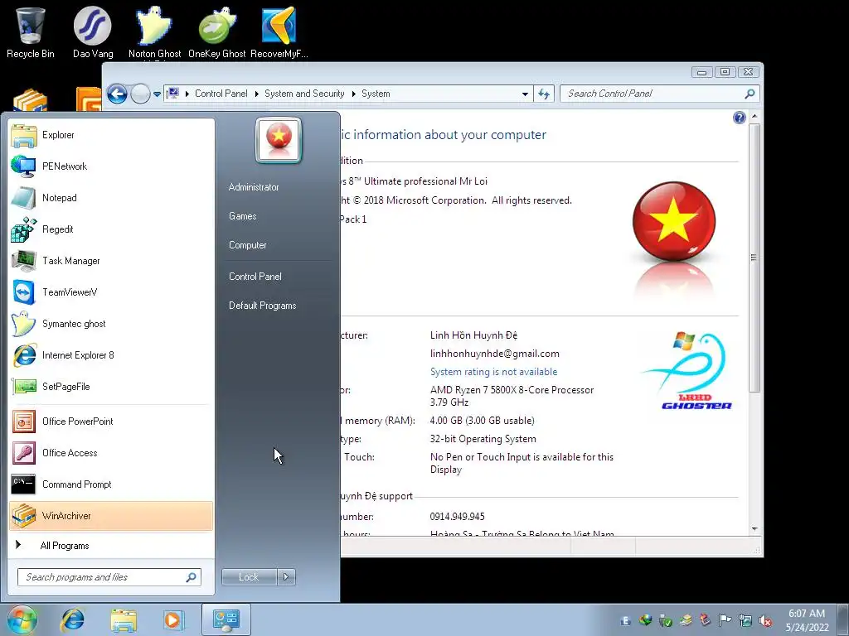
Task: Open the recent pages dropdown beside the Forward button
Action: coord(157,94)
